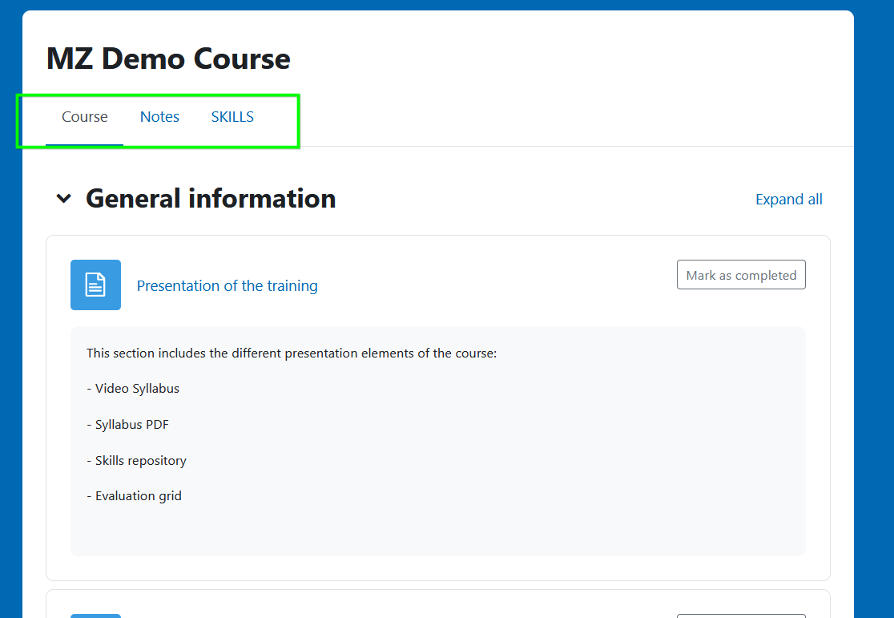Click the "This section includes" description sentence
The height and width of the screenshot is (618, 894).
click(x=292, y=353)
